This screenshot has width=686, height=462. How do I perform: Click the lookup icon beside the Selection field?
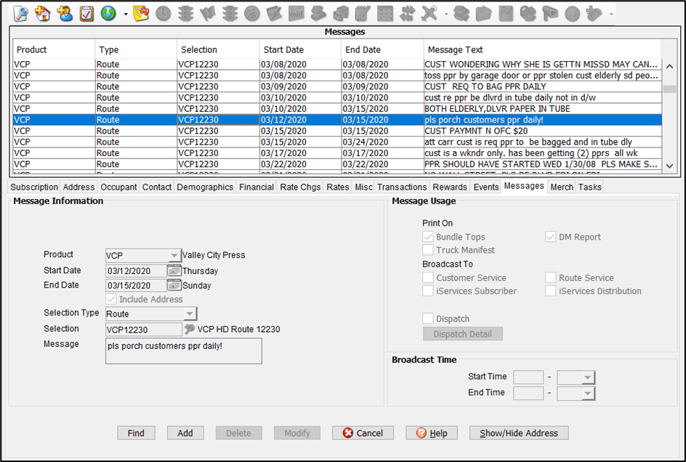190,329
